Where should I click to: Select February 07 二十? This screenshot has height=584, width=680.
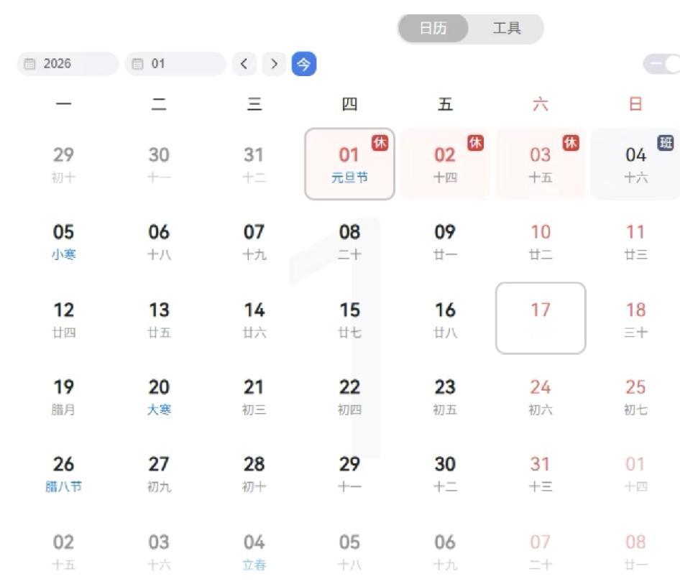[541, 551]
